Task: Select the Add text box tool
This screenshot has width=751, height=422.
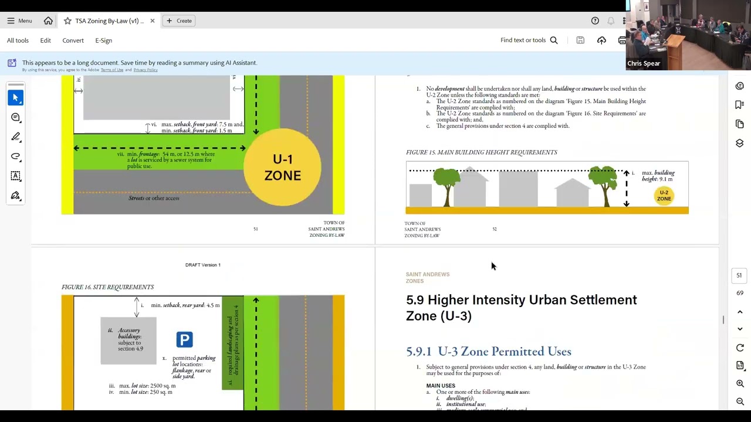Action: pyautogui.click(x=16, y=176)
